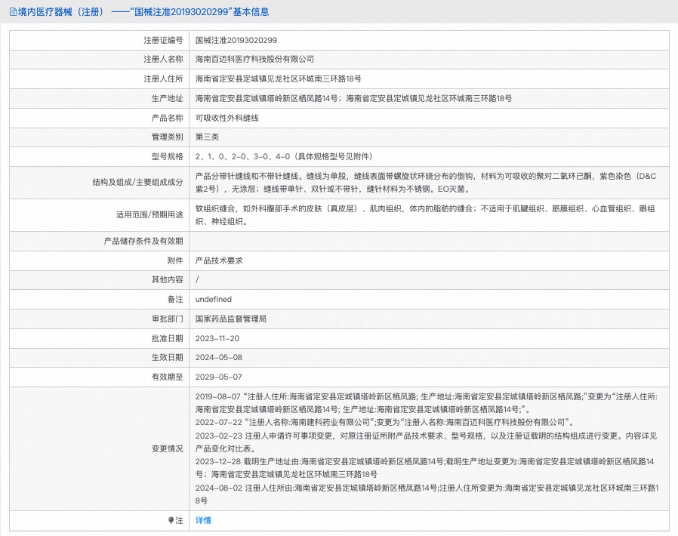678x536 pixels.
Task: Open the 详情 details link
Action: pos(202,520)
